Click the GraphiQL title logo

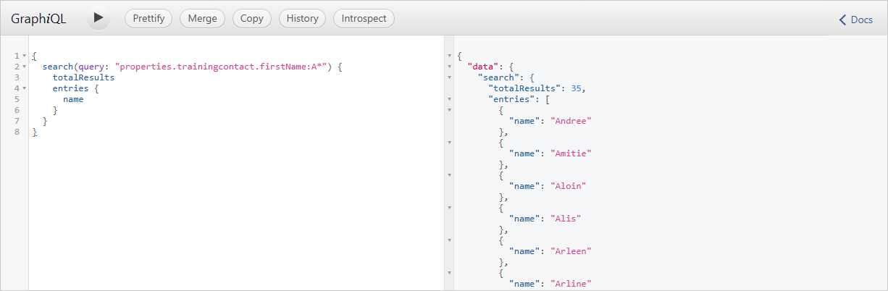38,20
